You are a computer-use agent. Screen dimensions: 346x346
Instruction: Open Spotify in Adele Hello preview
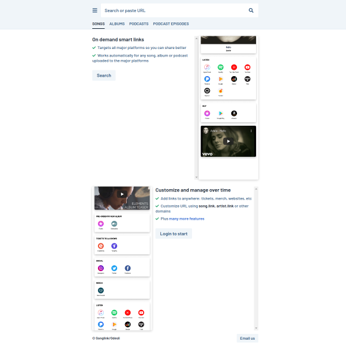(x=220, y=67)
